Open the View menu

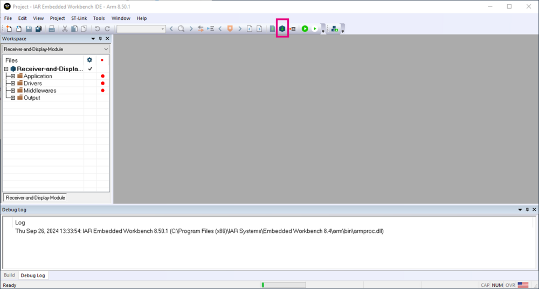pos(38,18)
